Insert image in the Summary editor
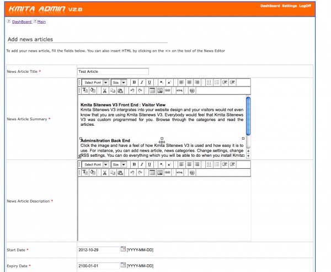The width and height of the screenshot is (331, 272). click(160, 90)
